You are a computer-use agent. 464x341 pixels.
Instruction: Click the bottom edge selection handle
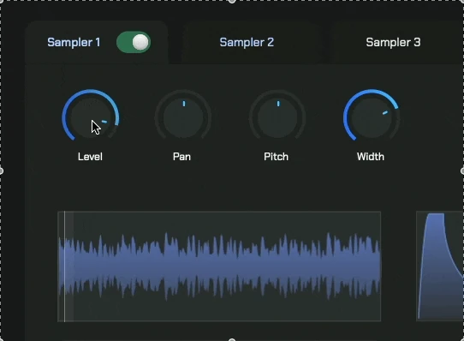(x=232, y=339)
